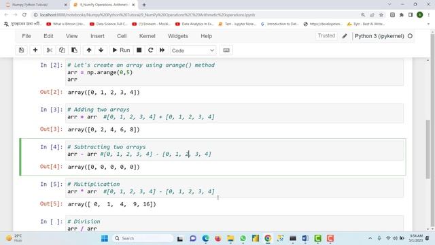This screenshot has width=435, height=245.
Task: Open the Cell menu
Action: pyautogui.click(x=122, y=36)
